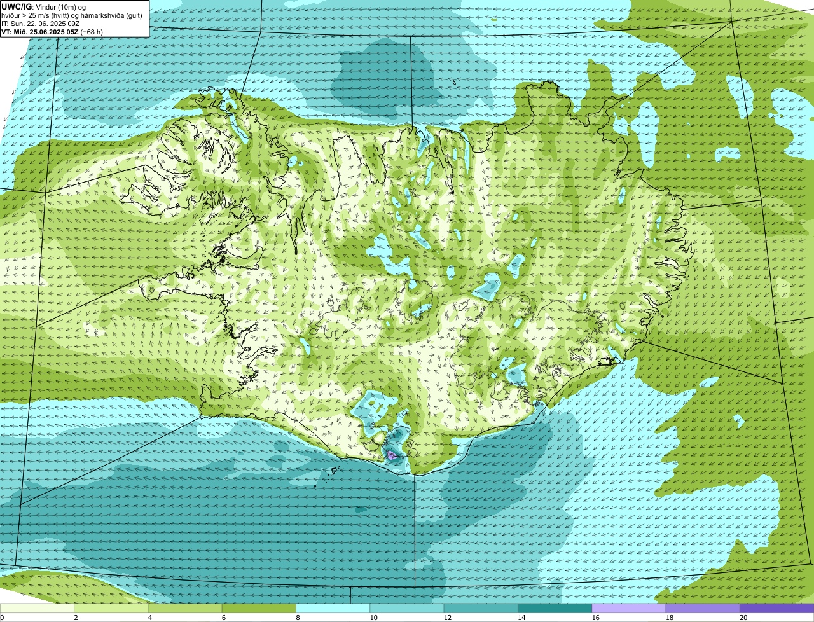This screenshot has height=622, width=814.
Task: Pick the 10–12 m/s legend swatch
Action: pos(407,608)
